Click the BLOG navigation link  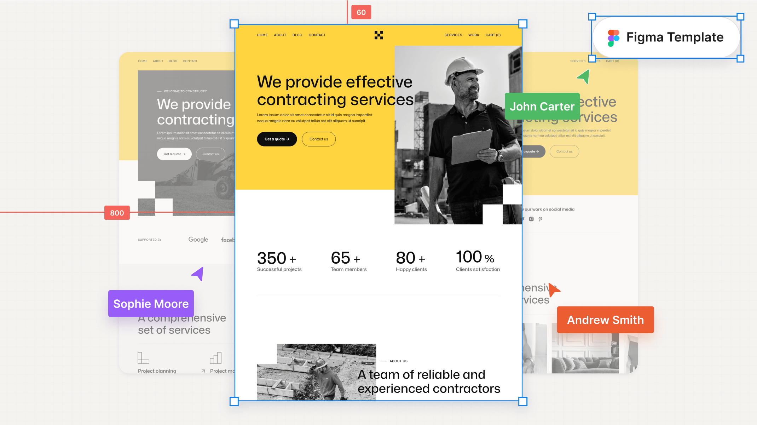point(297,35)
